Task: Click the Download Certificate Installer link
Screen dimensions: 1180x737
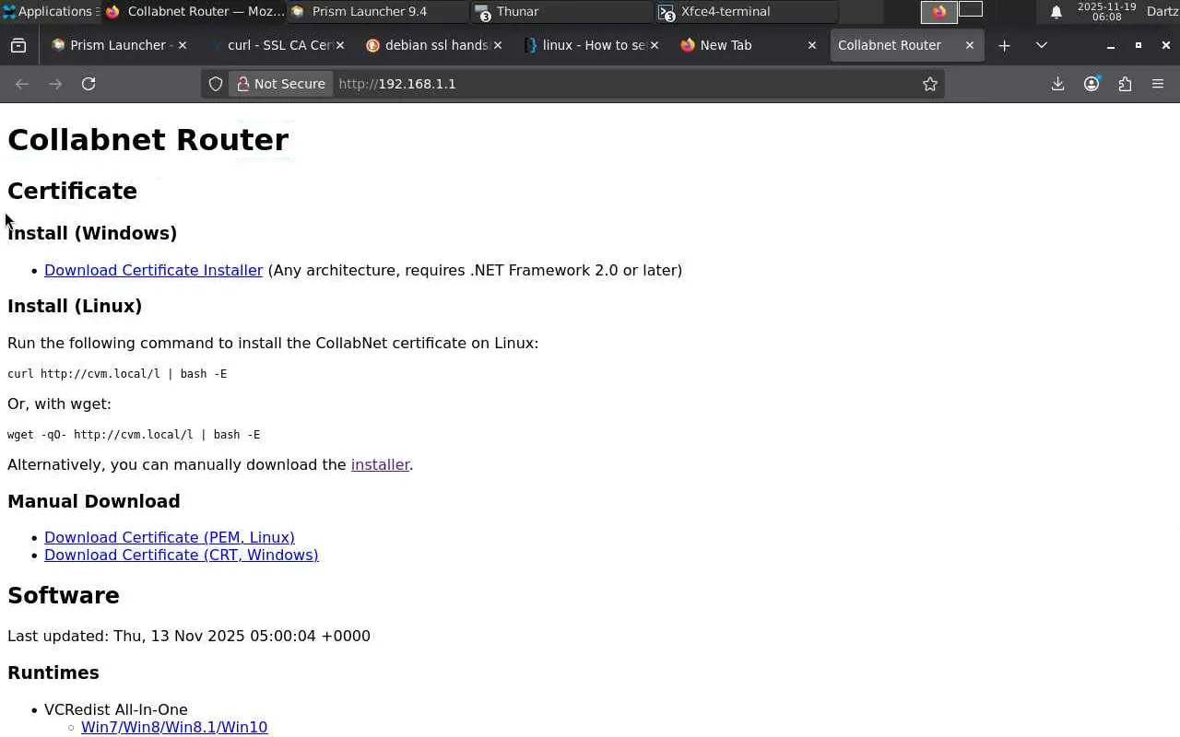Action: coord(153,270)
